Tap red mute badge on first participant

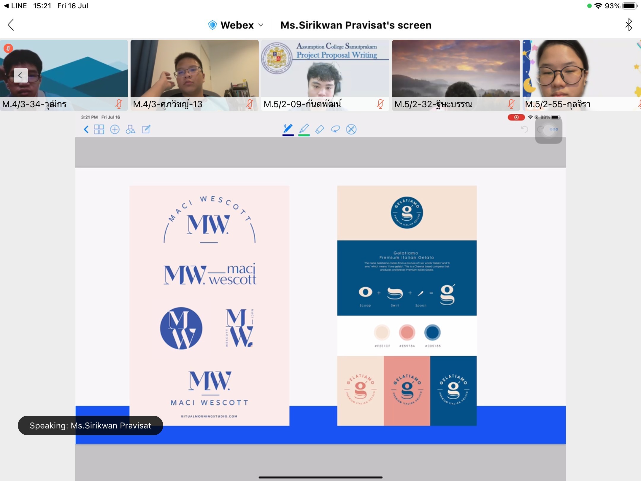pos(8,48)
